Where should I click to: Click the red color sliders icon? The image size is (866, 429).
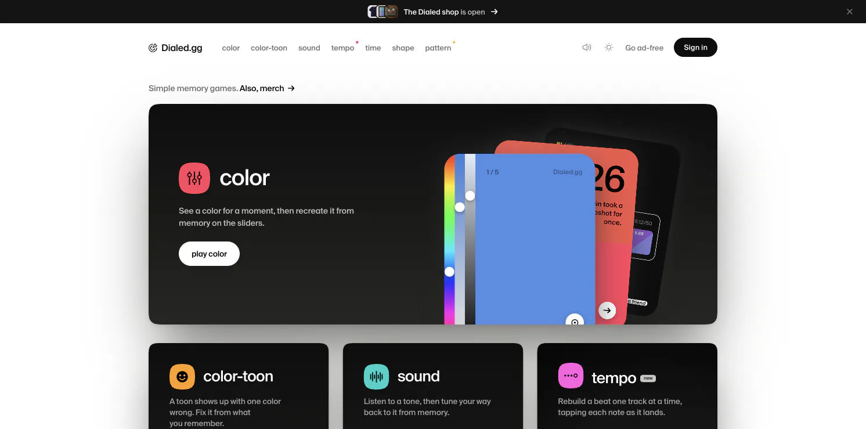point(194,178)
